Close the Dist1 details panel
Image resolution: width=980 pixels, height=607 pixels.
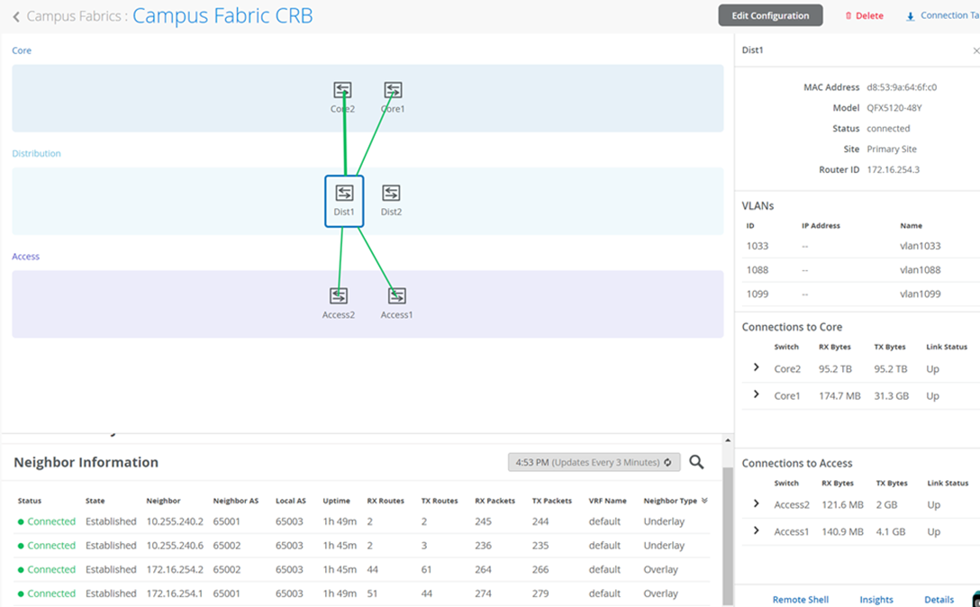[975, 50]
